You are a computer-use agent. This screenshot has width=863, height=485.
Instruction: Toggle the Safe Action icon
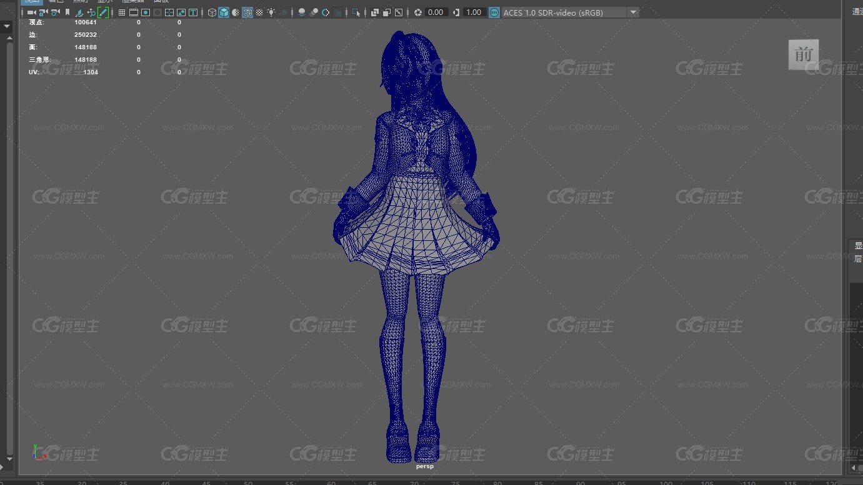181,12
